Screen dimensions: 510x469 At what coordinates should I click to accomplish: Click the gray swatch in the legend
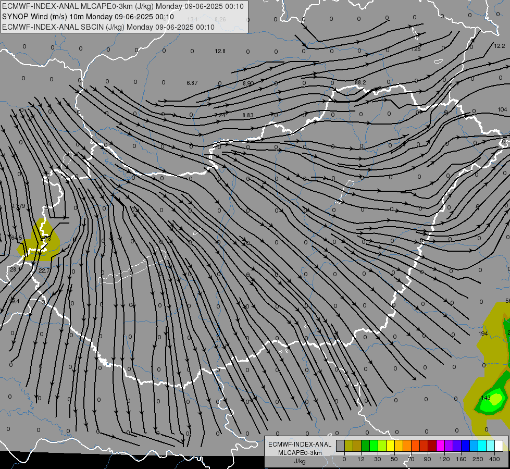(341, 446)
